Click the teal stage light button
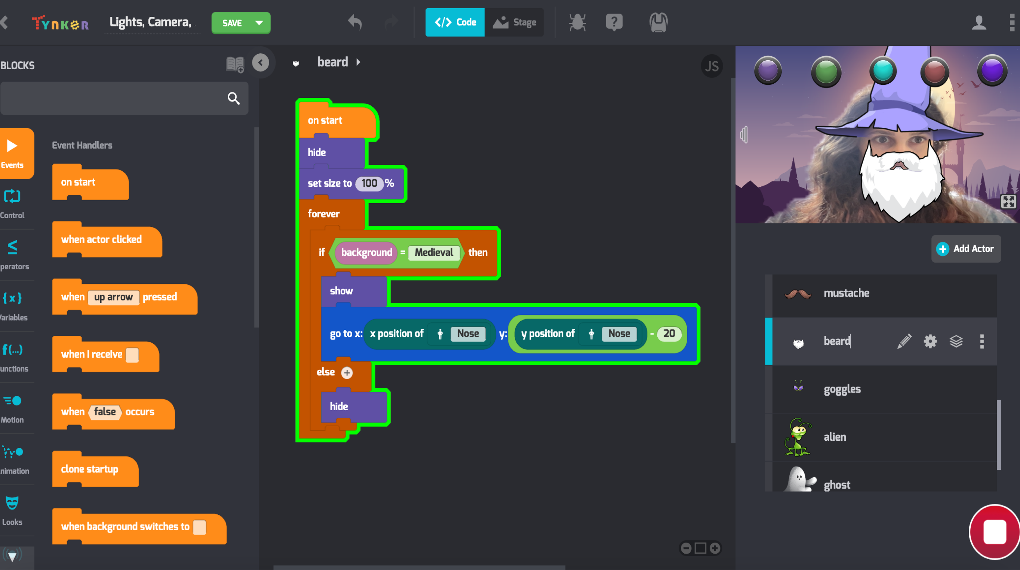1020x570 pixels. 883,71
